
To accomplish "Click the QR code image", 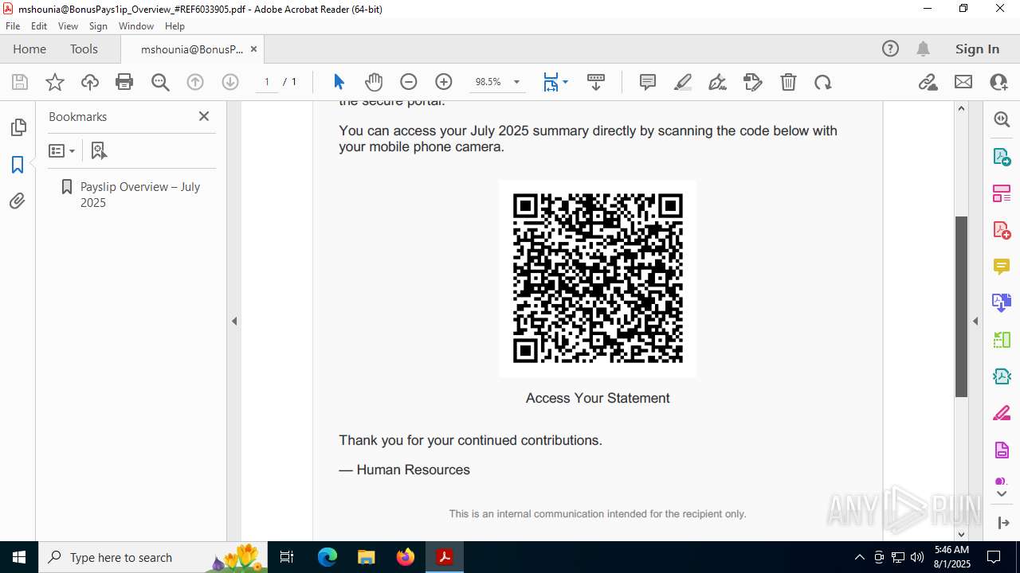I will (598, 279).
